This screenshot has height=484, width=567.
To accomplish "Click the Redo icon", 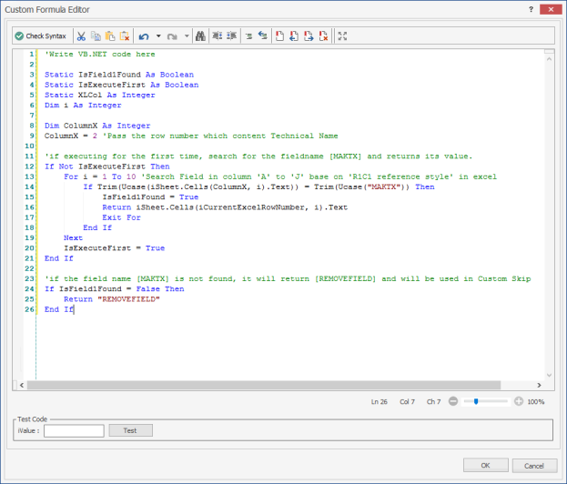I will pyautogui.click(x=172, y=36).
